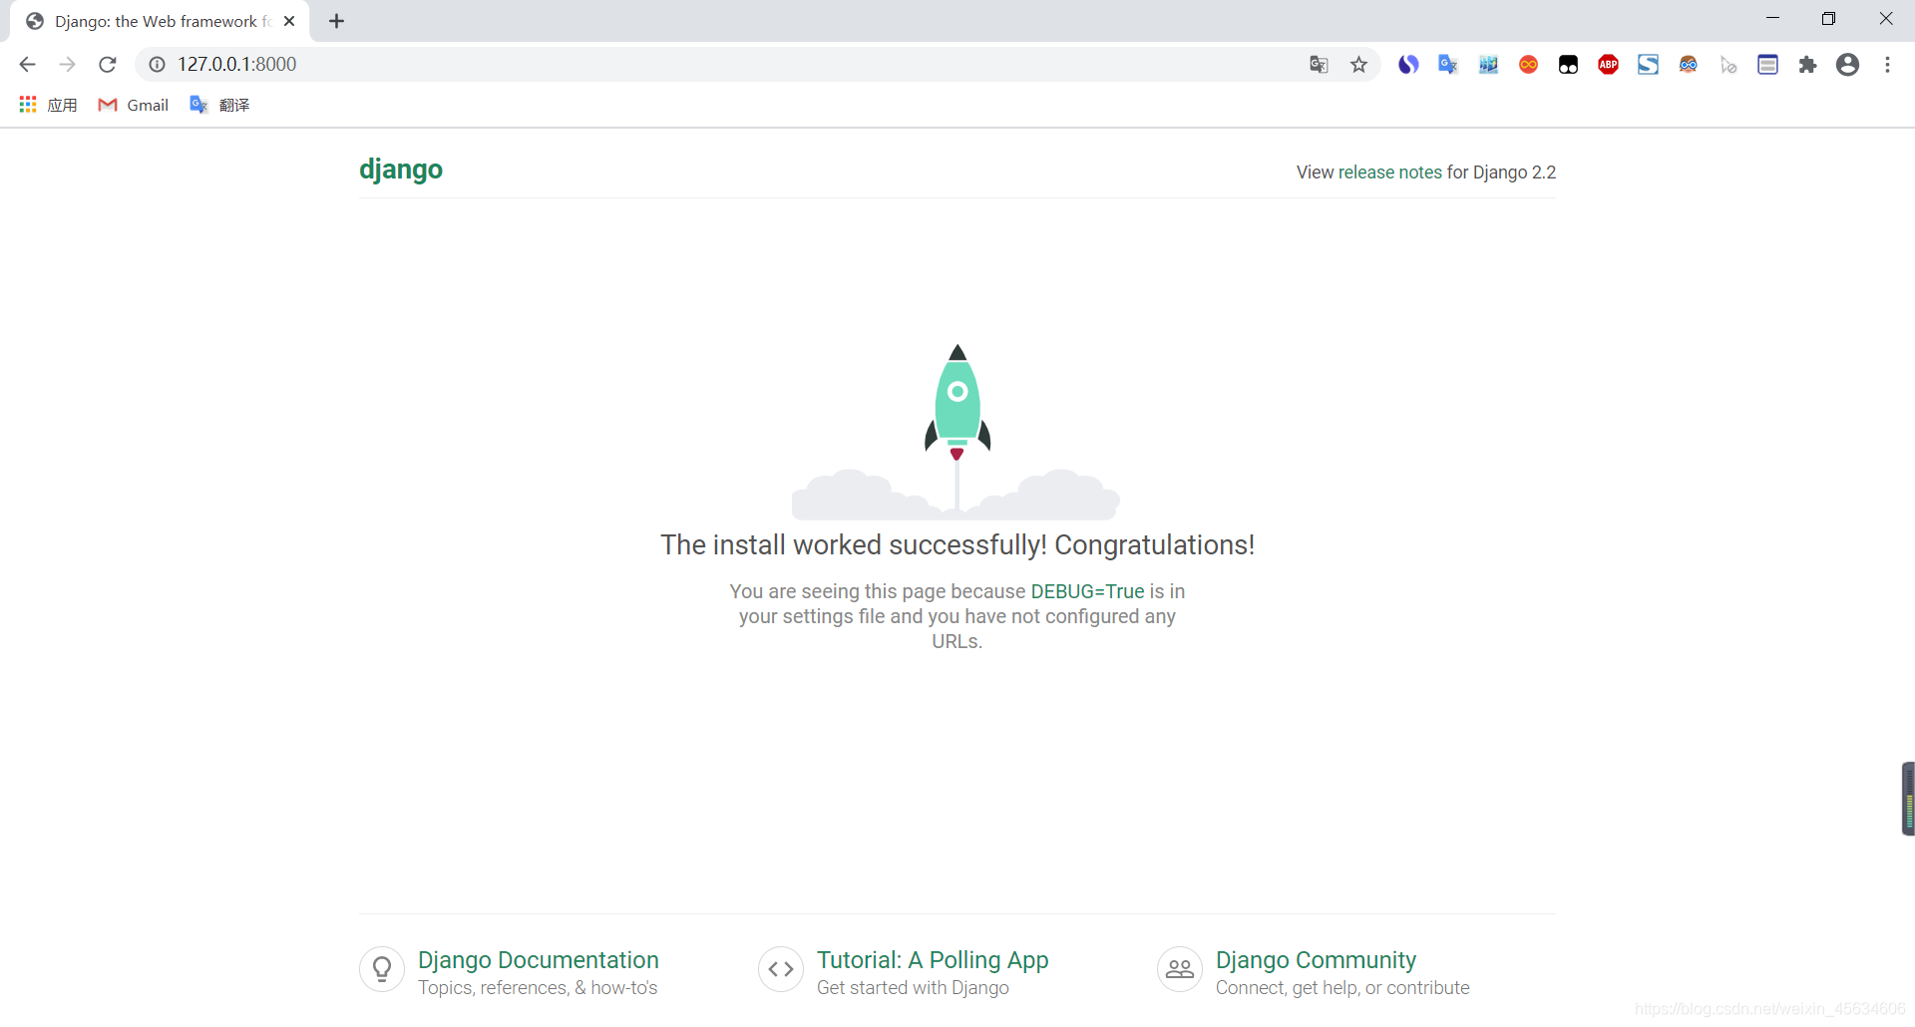Open the blue window-shaped extension icon

(1767, 65)
